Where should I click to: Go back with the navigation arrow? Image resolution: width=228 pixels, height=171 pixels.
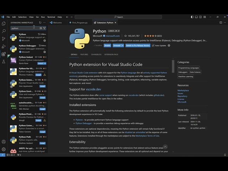[67, 17]
